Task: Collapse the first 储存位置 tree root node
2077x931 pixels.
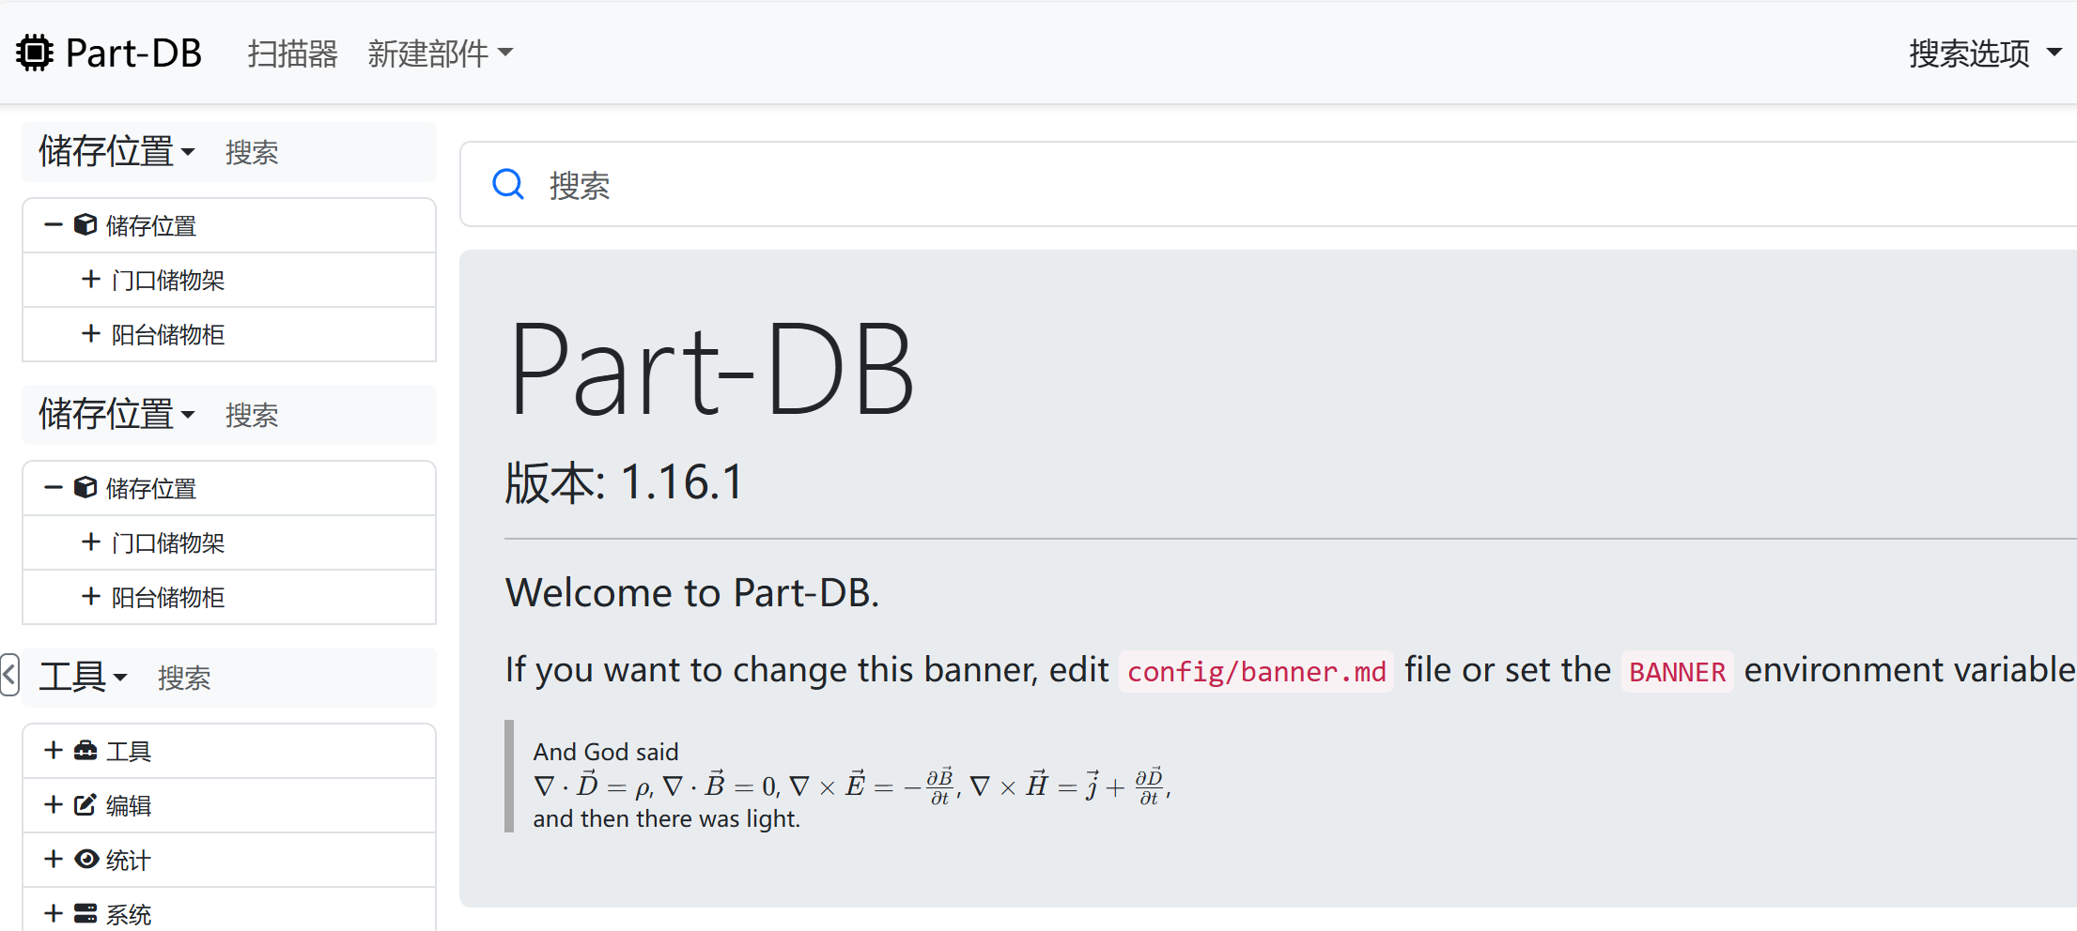Action: coord(54,224)
